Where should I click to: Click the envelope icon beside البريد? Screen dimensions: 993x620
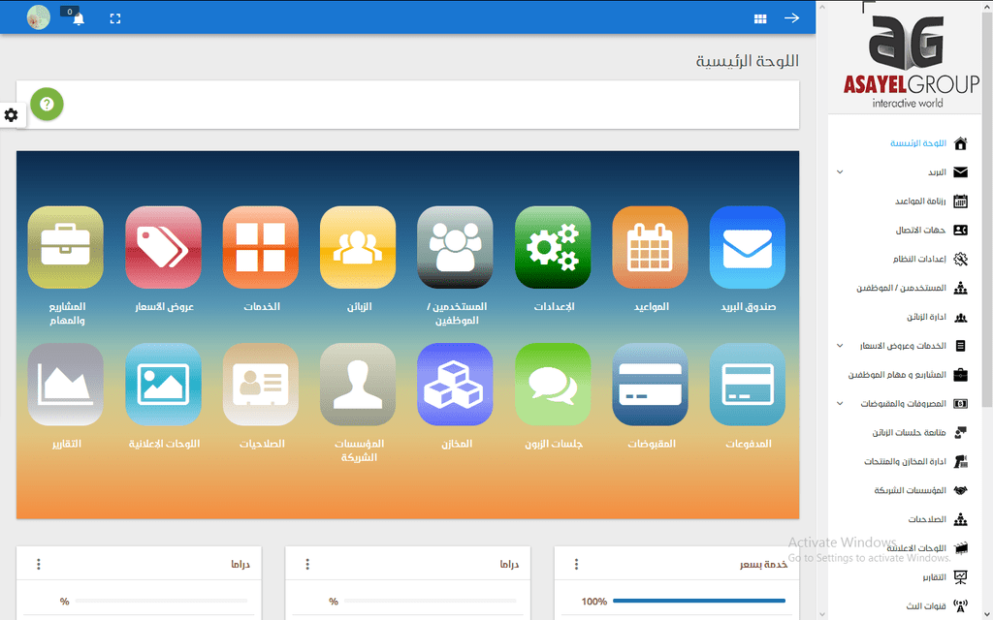[961, 172]
